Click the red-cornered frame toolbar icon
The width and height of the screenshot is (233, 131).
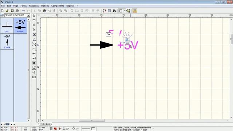coord(104,11)
